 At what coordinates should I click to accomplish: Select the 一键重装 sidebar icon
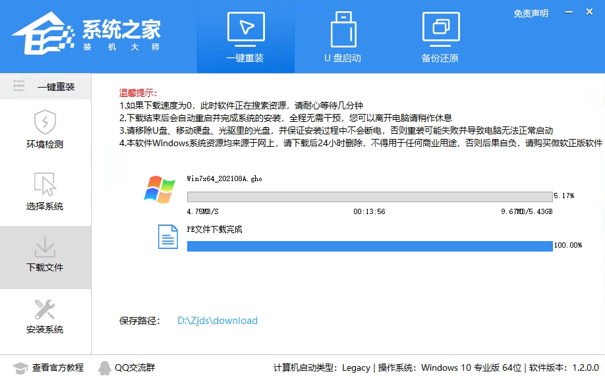45,86
